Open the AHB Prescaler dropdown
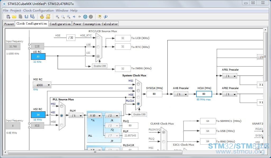 (x=181, y=94)
